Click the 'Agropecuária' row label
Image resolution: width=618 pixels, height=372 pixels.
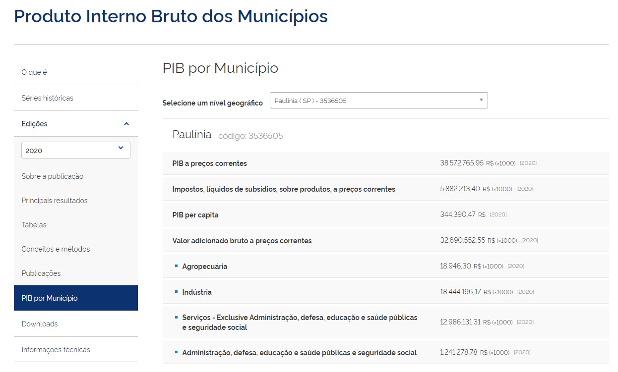point(205,266)
